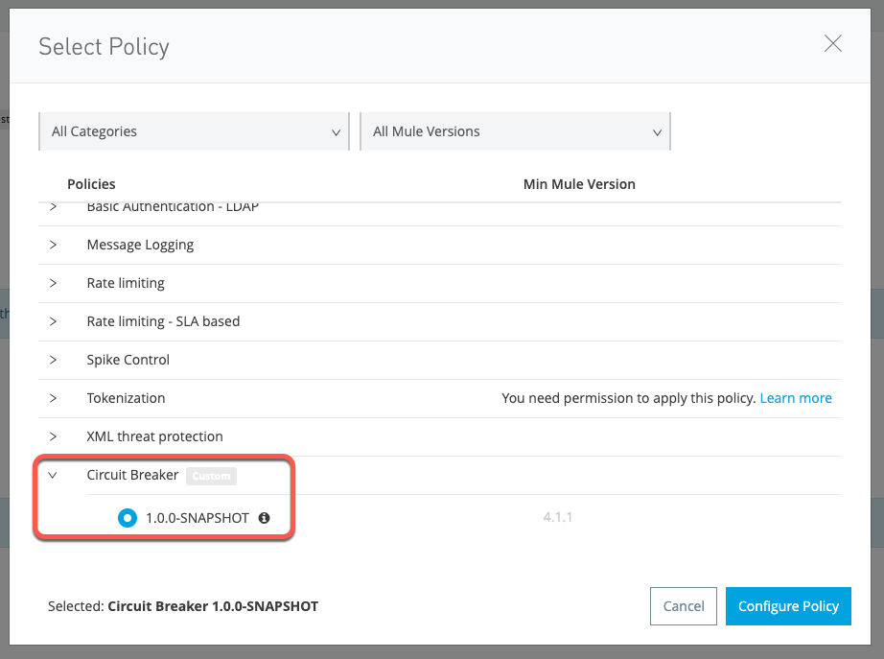Expand the XML threat protection policy
884x659 pixels.
point(54,436)
